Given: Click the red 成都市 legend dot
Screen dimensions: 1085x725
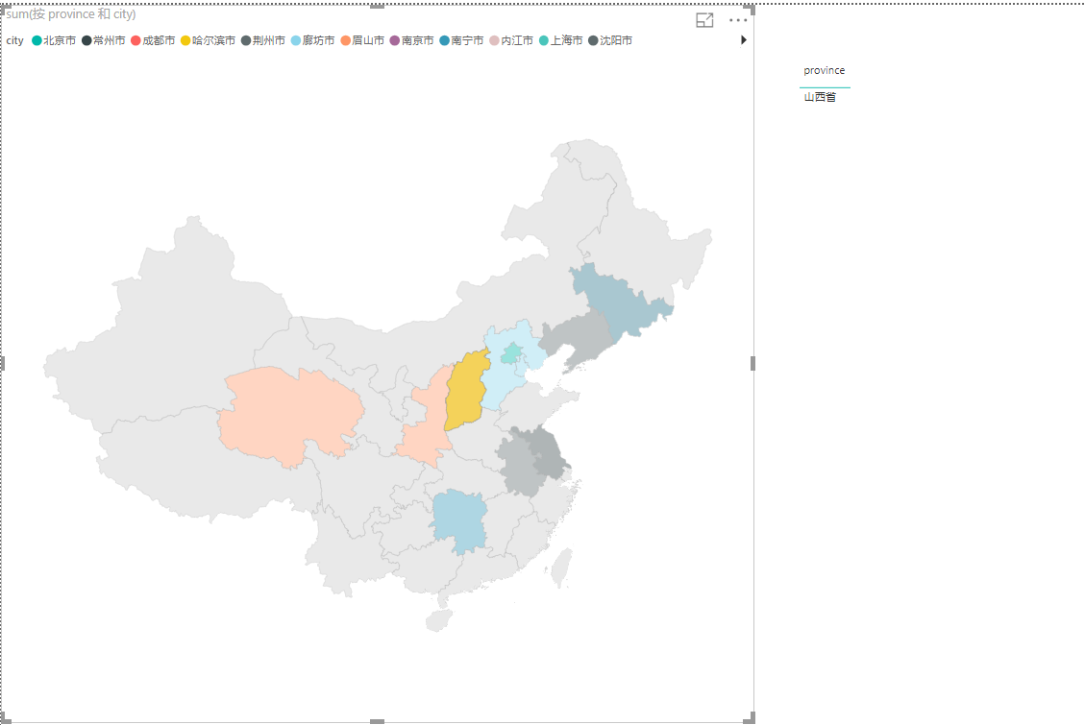Looking at the screenshot, I should coord(136,40).
